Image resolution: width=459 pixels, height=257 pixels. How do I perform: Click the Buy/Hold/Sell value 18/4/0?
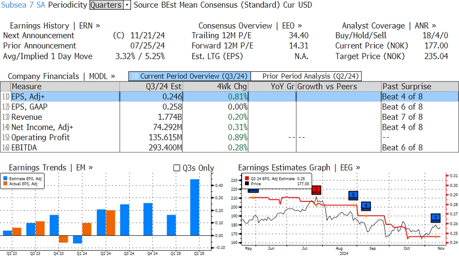435,35
